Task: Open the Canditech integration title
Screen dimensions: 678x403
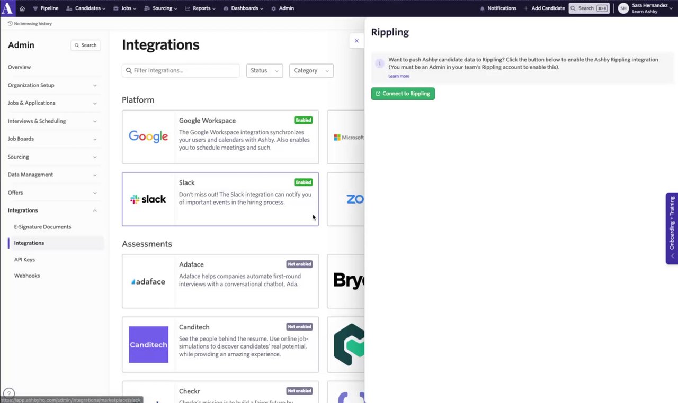Action: [x=194, y=327]
